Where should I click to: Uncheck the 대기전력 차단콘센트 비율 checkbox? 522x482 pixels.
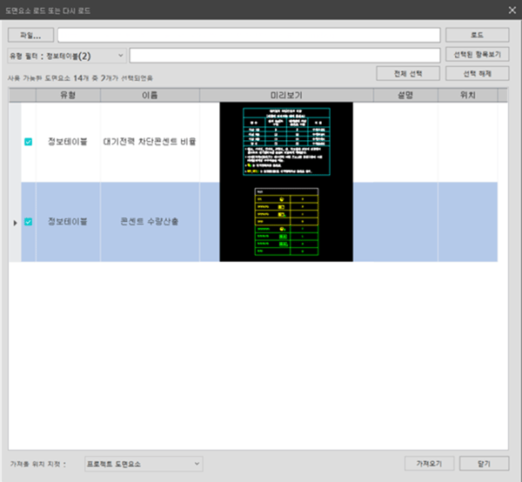coord(29,142)
